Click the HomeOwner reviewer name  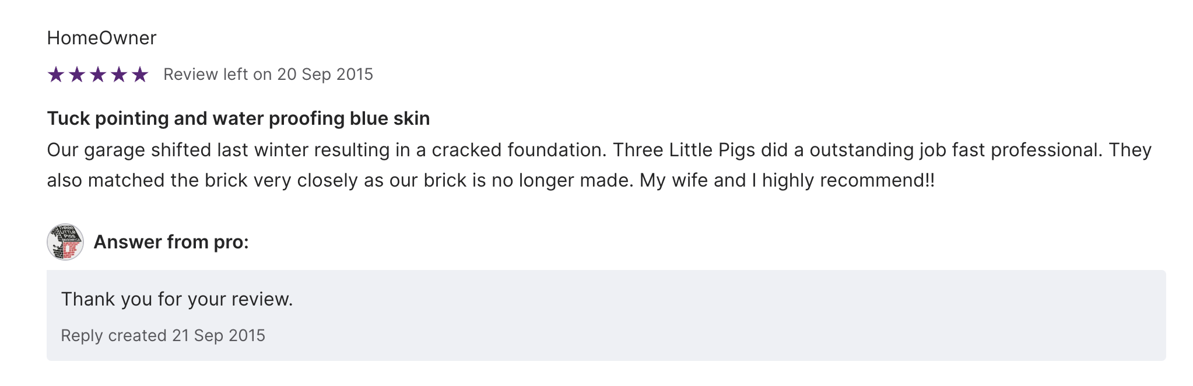pos(101,38)
